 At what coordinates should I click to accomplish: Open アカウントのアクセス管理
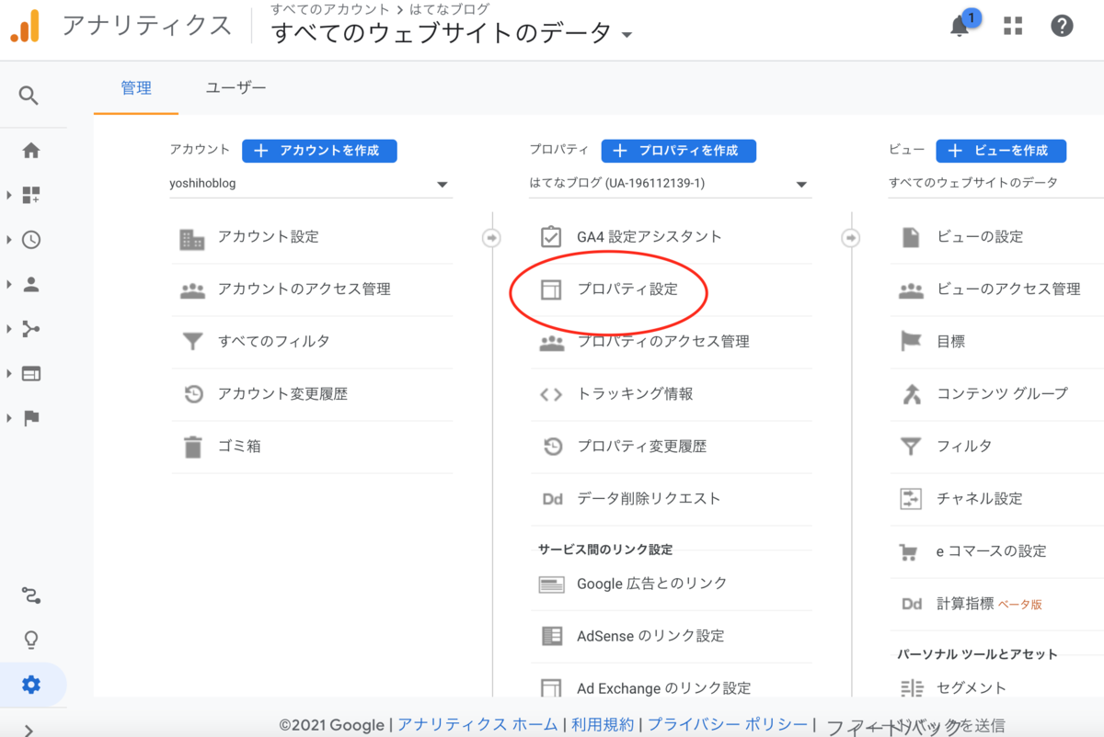click(305, 289)
